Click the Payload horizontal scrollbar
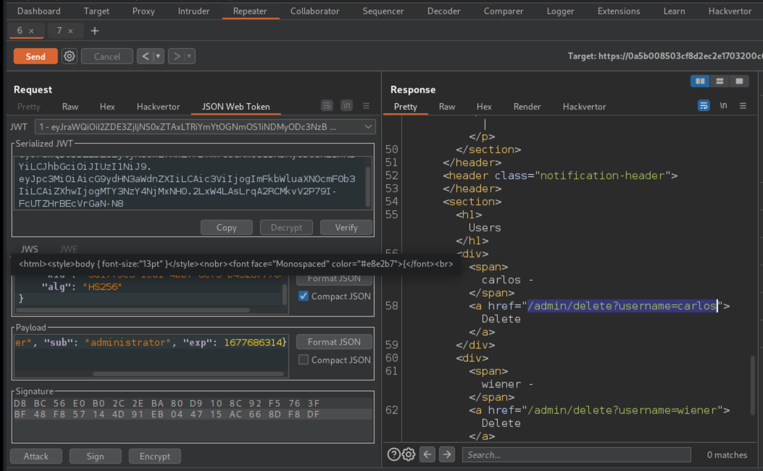Viewport: 763px width, 471px height. coord(188,374)
